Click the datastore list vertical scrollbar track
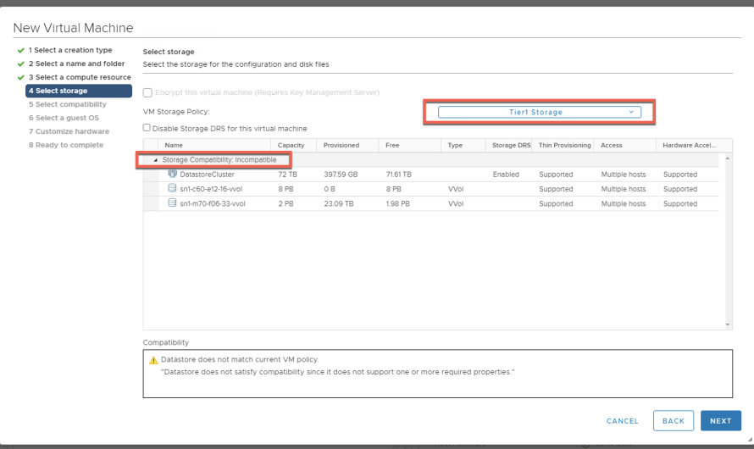This screenshot has height=449, width=754. (x=727, y=246)
